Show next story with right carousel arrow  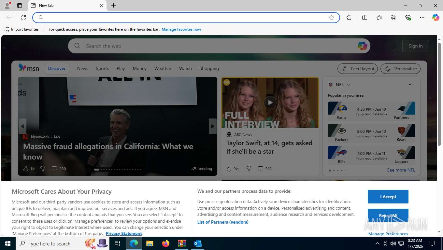pyautogui.click(x=212, y=126)
